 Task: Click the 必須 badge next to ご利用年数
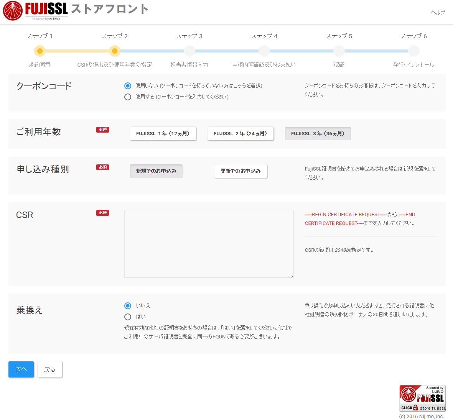[x=102, y=130]
